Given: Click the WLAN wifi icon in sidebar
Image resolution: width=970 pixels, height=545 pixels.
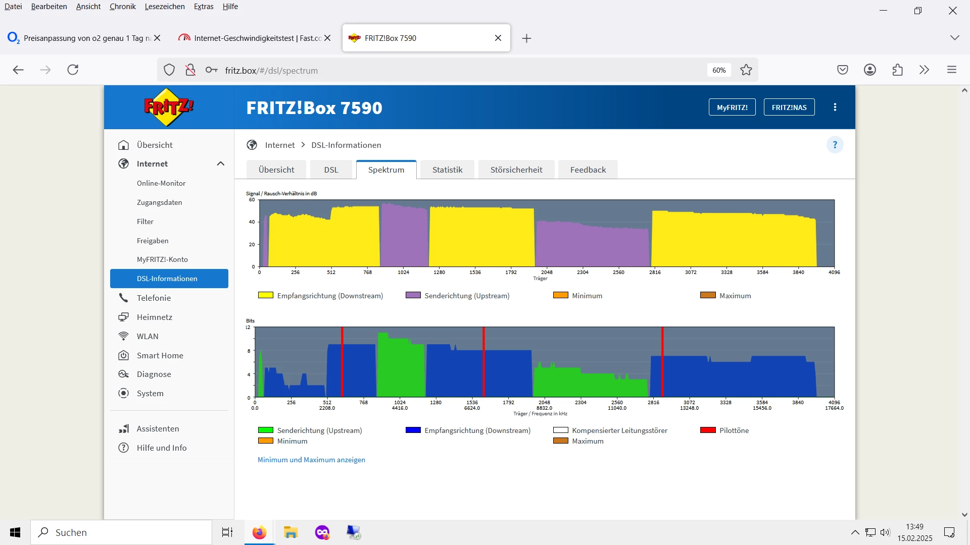Looking at the screenshot, I should coord(123,336).
